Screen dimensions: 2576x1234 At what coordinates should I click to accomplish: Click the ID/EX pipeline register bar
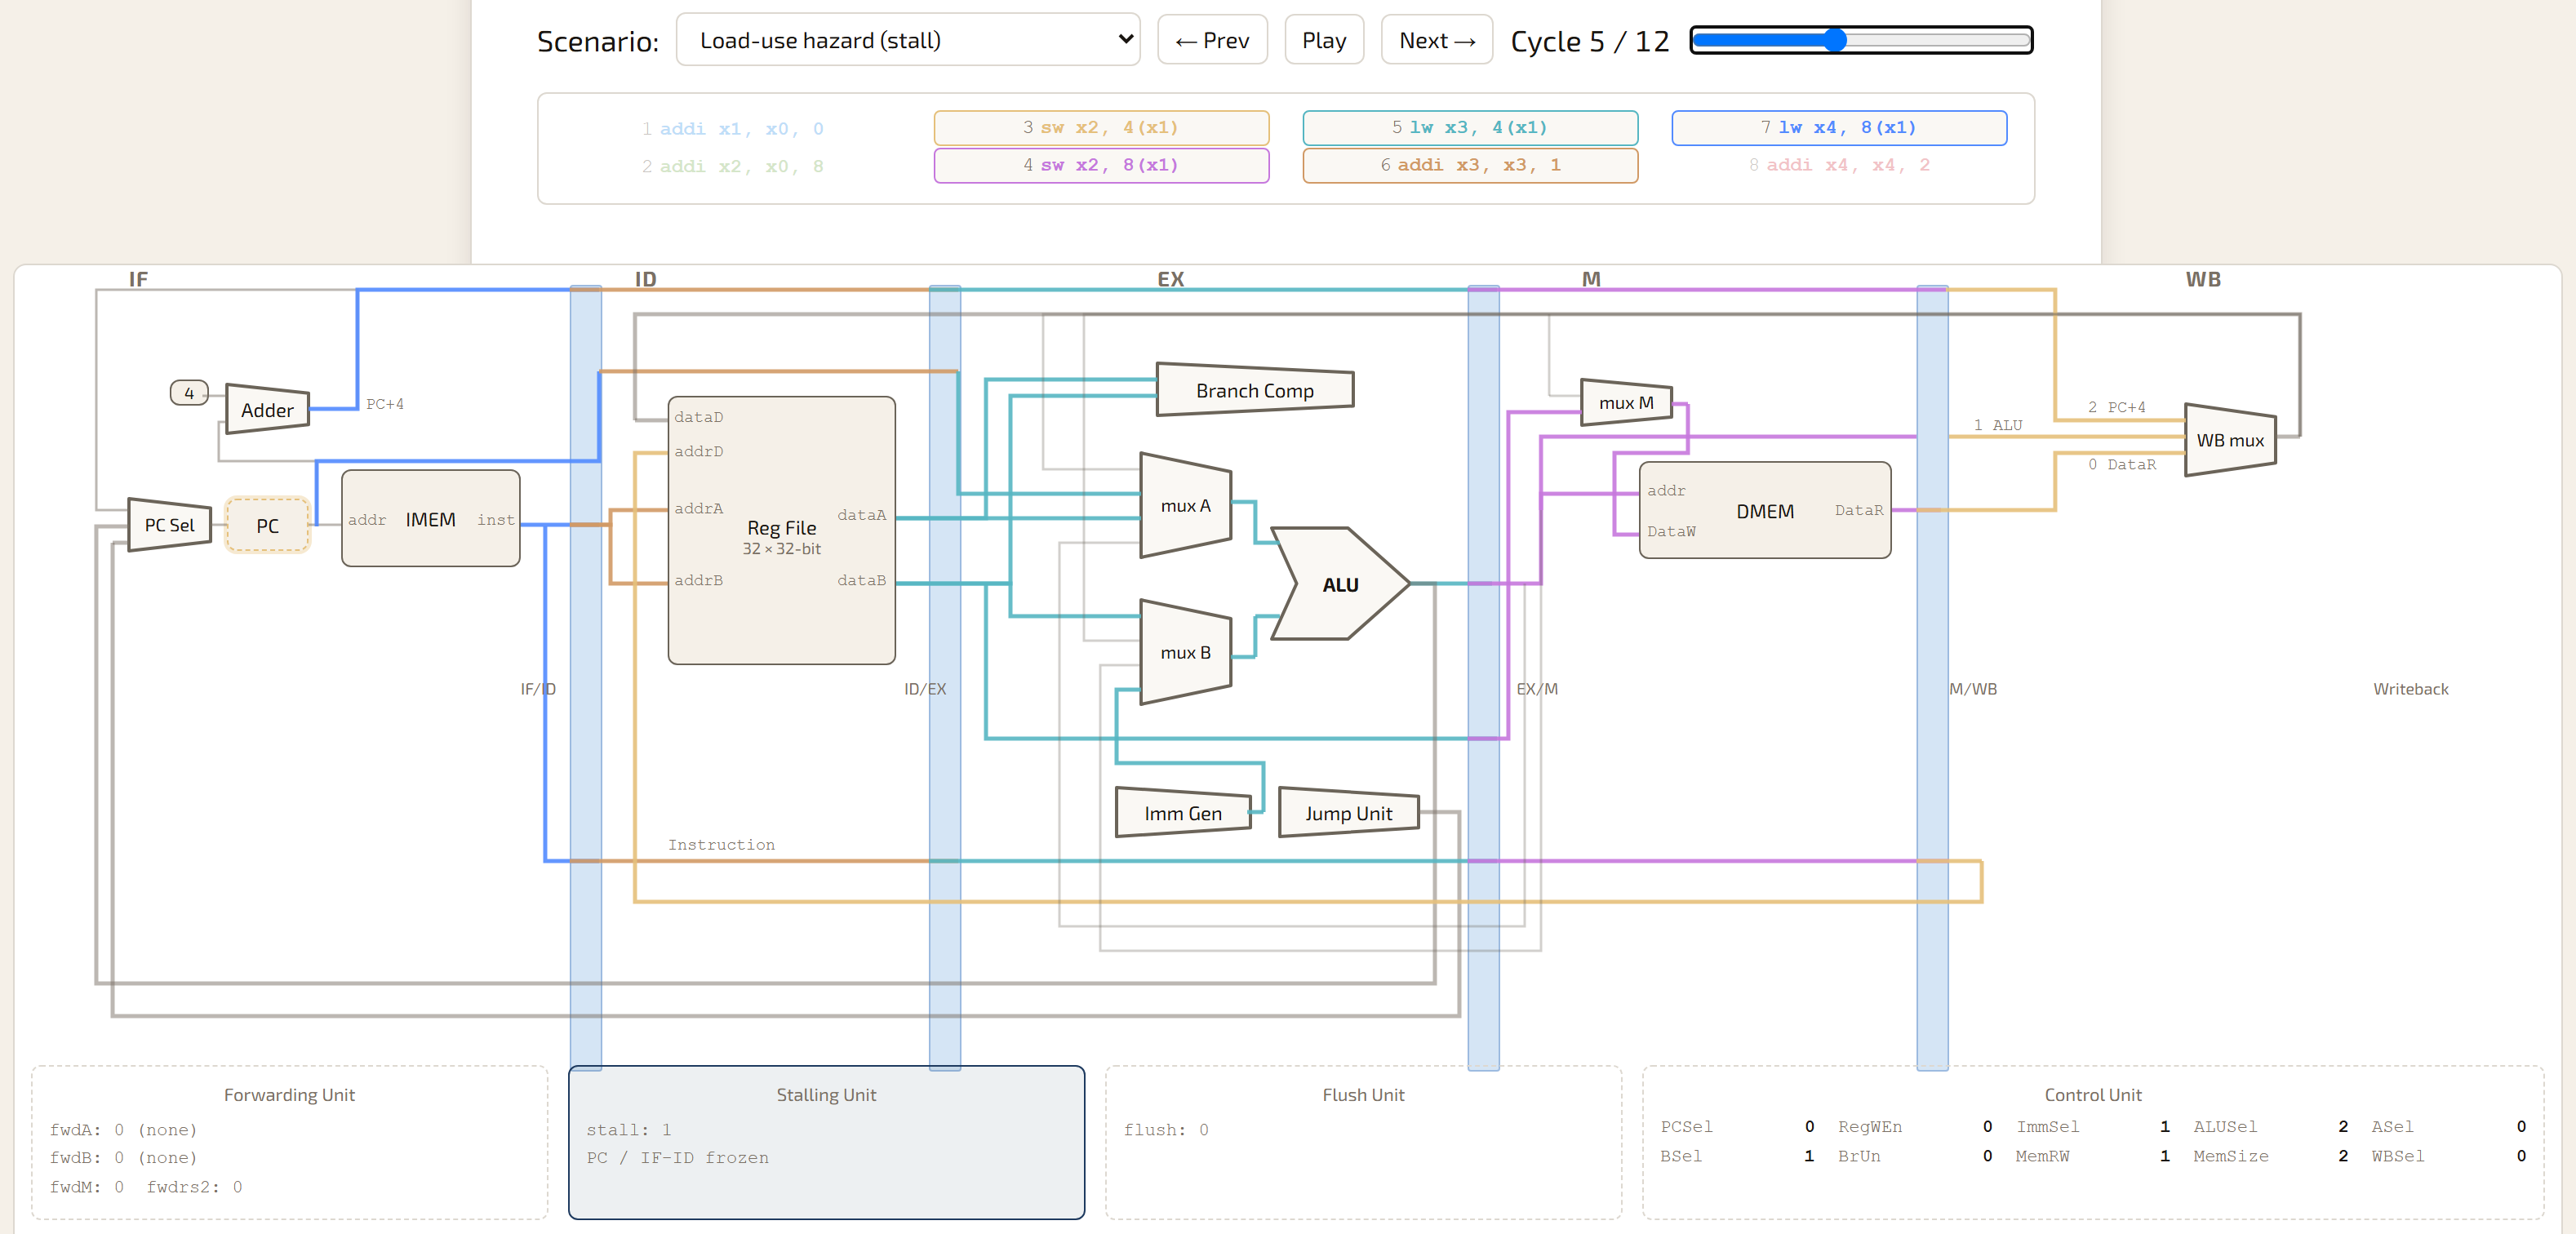click(945, 677)
